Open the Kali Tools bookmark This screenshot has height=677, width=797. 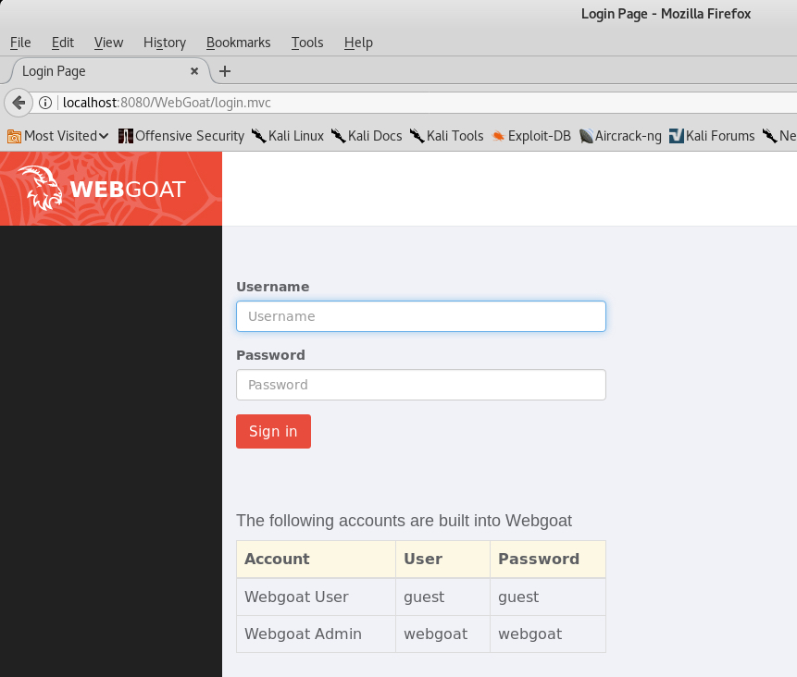(x=447, y=136)
